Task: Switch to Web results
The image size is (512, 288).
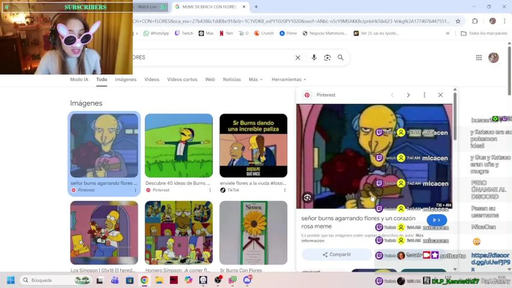Action: [210, 79]
